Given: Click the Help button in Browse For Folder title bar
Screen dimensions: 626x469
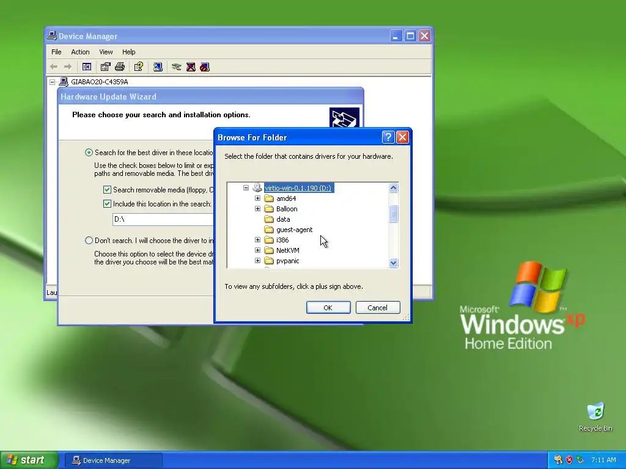Looking at the screenshot, I should [388, 137].
